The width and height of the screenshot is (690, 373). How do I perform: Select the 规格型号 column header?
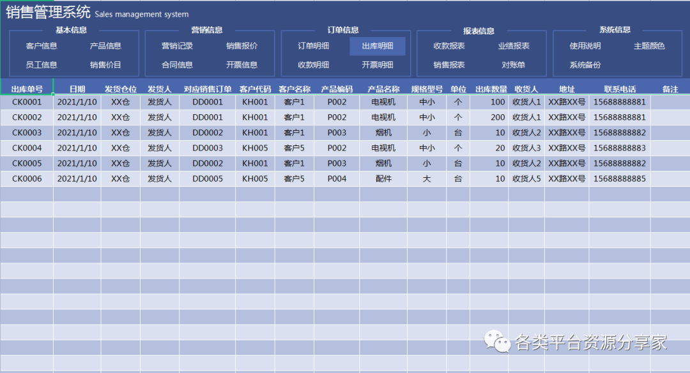427,89
